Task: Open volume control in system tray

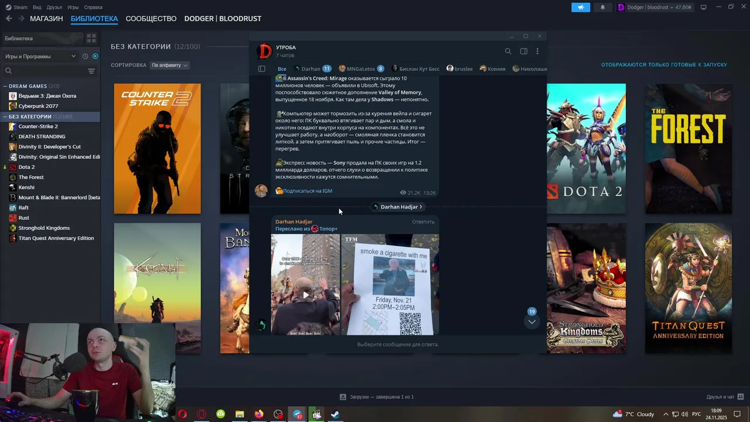Action: click(684, 414)
